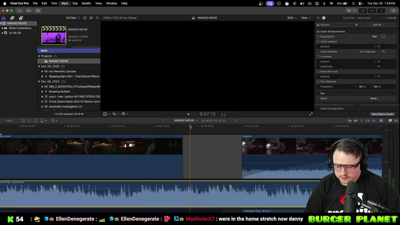Go forward in timeline history arrow
400x225 pixels.
(x=236, y=121)
